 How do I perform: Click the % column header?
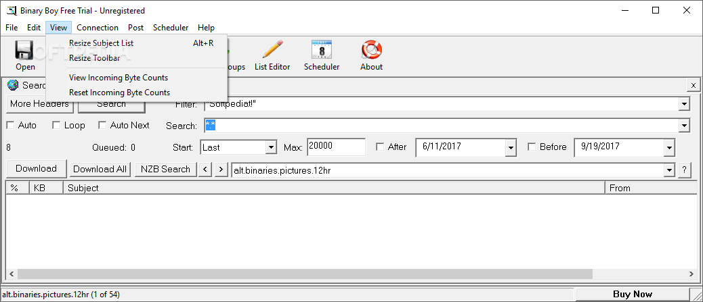[x=18, y=188]
